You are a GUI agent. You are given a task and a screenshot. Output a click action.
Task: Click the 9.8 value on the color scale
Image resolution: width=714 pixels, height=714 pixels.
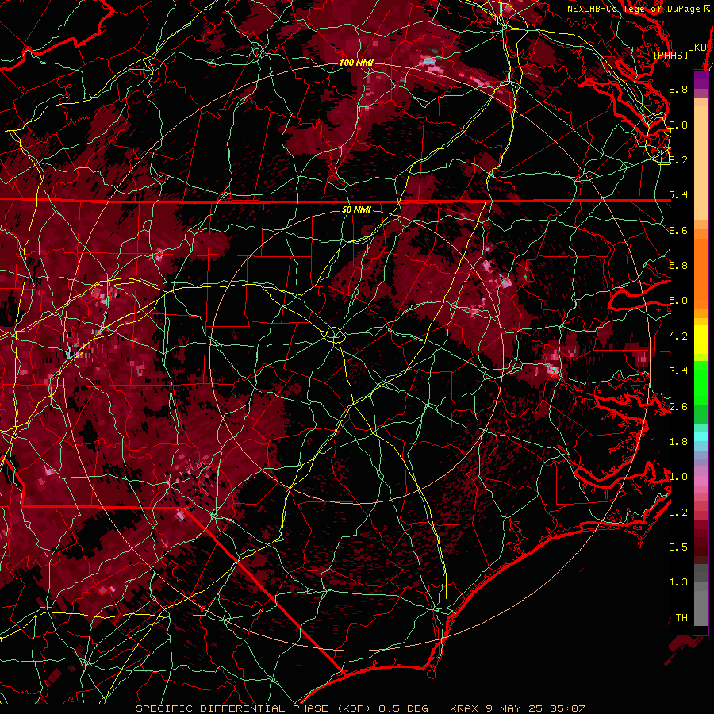pos(678,89)
